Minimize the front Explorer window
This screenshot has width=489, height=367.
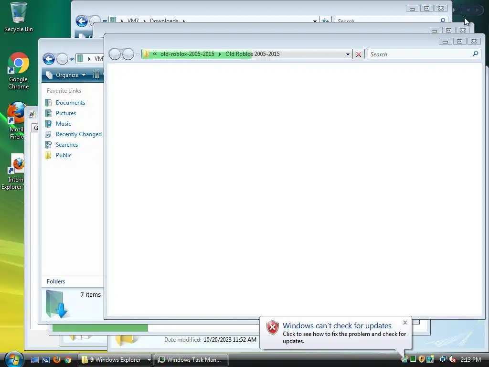pos(446,41)
